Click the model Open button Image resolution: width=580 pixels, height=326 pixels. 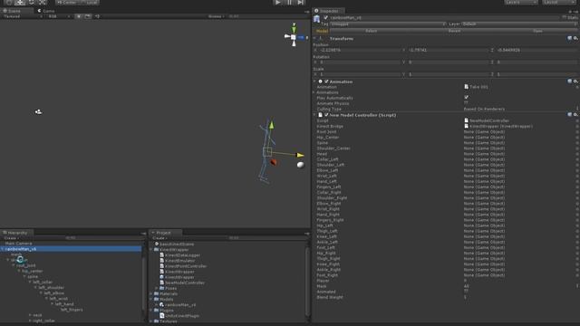pyautogui.click(x=537, y=31)
